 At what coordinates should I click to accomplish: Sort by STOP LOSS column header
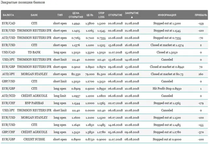click(101, 15)
